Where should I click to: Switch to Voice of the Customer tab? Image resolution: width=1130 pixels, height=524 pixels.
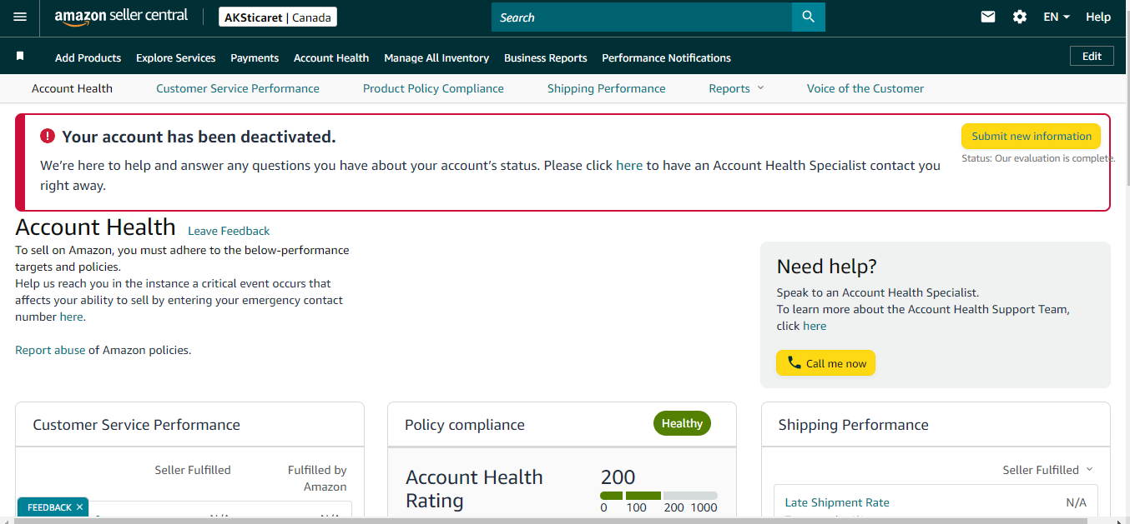pos(865,88)
